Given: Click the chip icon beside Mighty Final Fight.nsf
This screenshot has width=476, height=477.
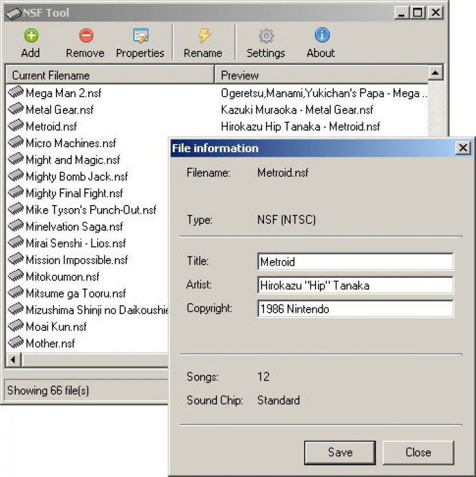Looking at the screenshot, I should (15, 192).
